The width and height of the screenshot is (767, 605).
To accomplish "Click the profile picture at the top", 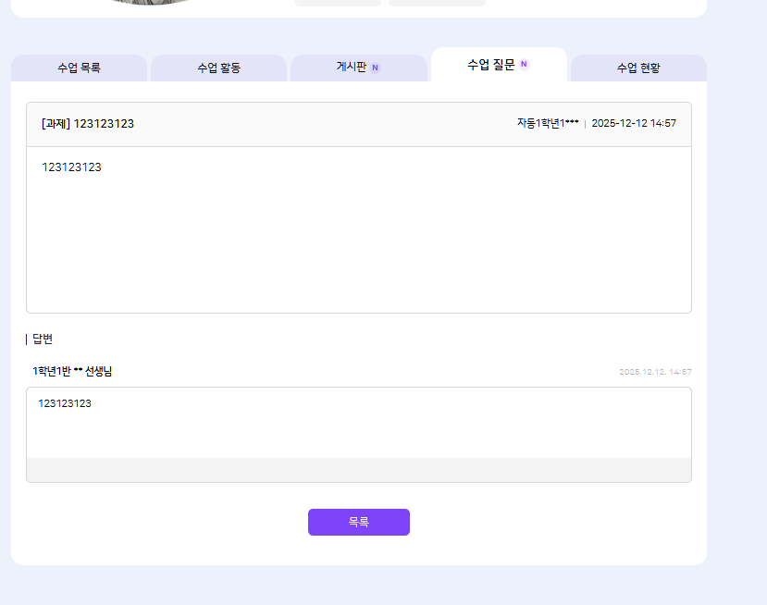I will [148, 2].
